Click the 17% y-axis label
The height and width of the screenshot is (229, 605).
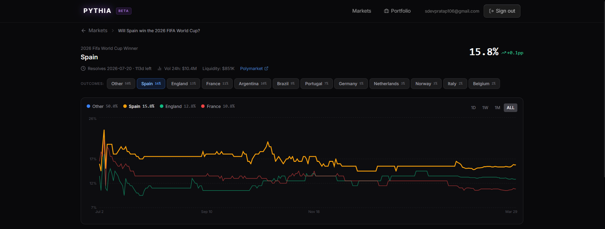[93, 159]
